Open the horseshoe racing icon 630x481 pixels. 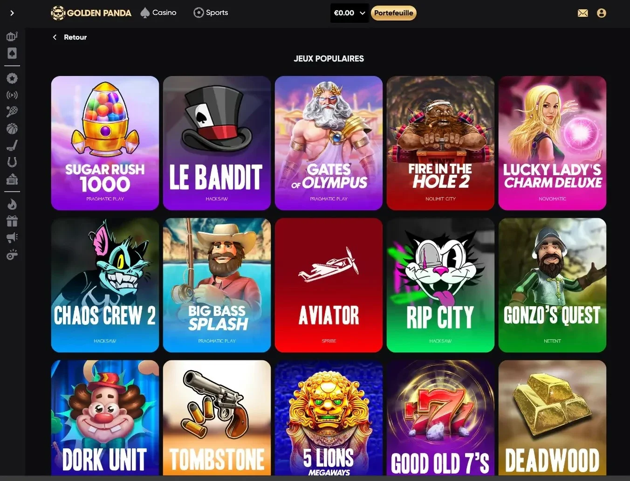pos(12,162)
